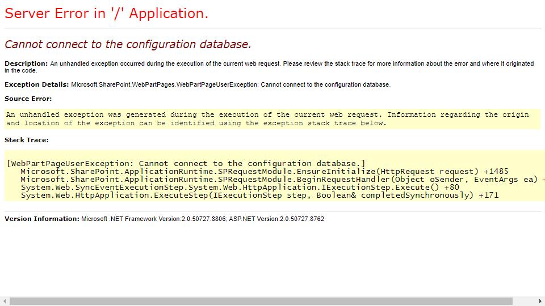
Task: Click the italic "Cannot connect to the configuration database." heading
Action: point(128,44)
